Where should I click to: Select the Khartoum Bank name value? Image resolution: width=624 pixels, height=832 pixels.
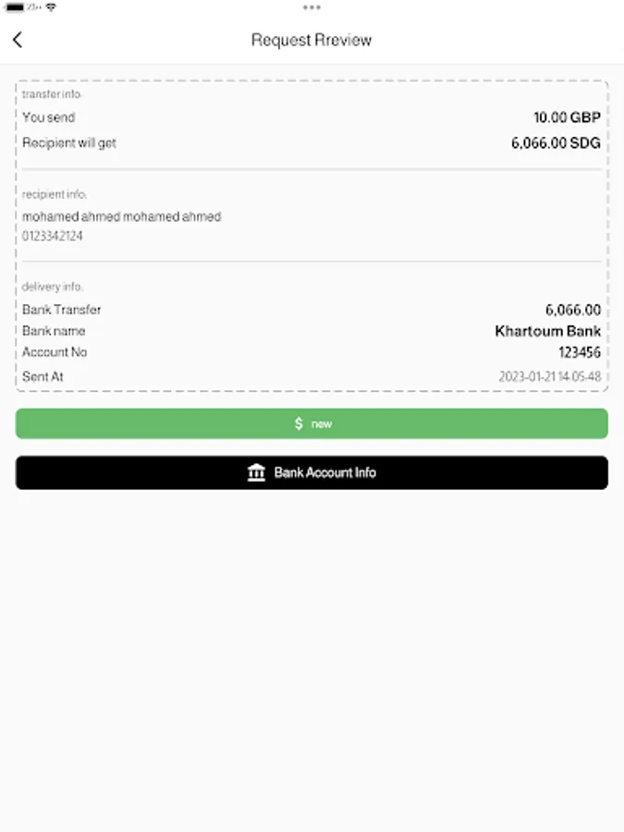tap(547, 331)
